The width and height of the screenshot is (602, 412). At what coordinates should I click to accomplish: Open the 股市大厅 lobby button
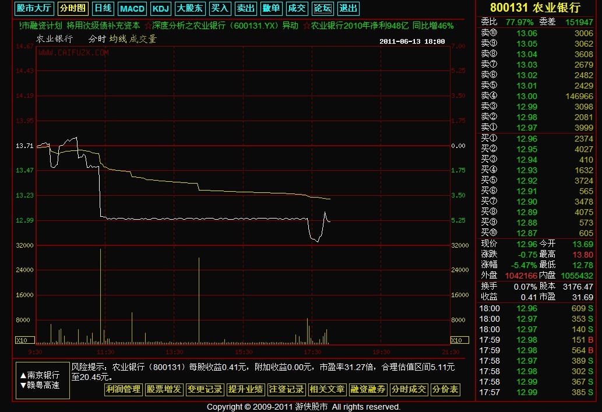click(x=34, y=8)
